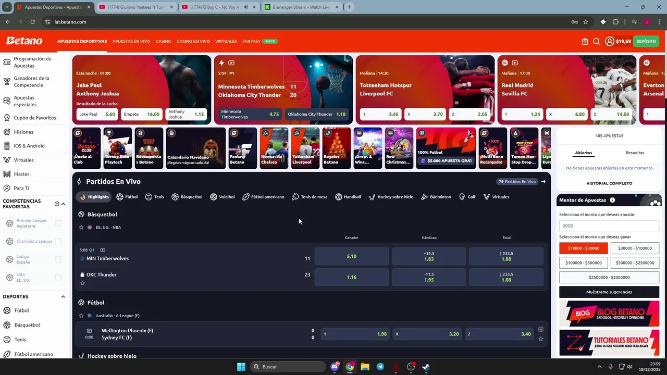Choose the $500000 - $2500000 win range
This screenshot has width=667, height=375.
[635, 263]
